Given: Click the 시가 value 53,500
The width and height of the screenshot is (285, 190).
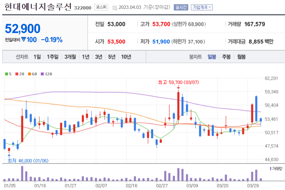Looking at the screenshot, I should coord(116,42).
